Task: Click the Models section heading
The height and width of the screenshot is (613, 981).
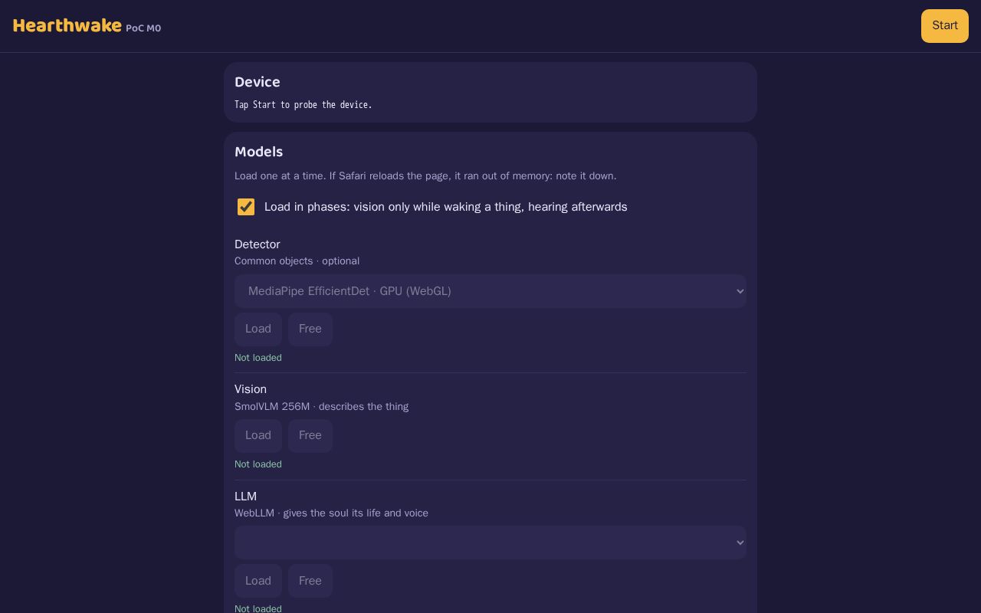Action: click(259, 152)
